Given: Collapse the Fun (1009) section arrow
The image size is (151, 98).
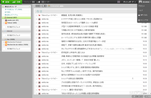Looking at the screenshot, I should point(3,39).
